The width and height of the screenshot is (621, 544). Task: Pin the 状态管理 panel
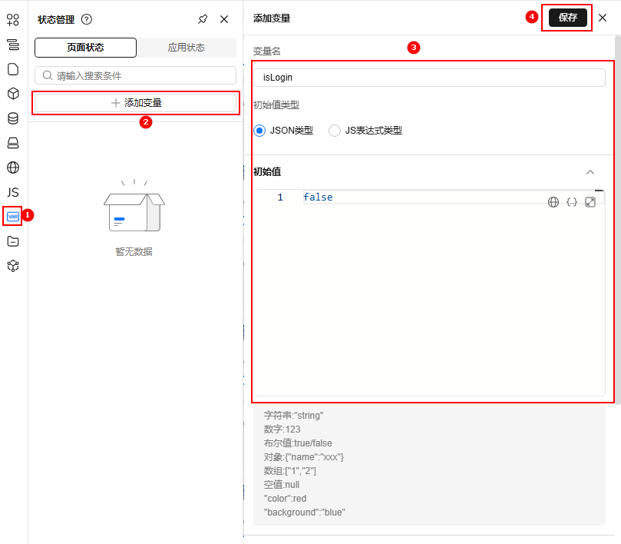[203, 19]
